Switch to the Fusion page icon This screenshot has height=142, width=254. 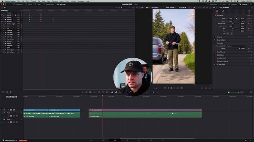(x=127, y=140)
